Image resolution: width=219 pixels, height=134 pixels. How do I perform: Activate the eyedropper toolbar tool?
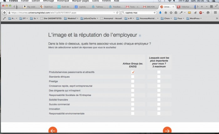click(181, 13)
